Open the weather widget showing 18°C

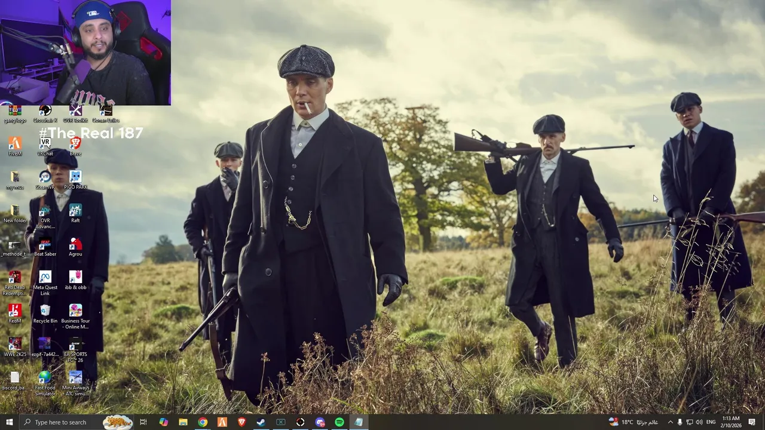coord(634,422)
